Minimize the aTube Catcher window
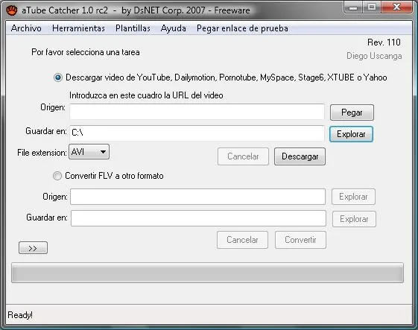Viewport: 418px width, 330px height. [x=353, y=7]
